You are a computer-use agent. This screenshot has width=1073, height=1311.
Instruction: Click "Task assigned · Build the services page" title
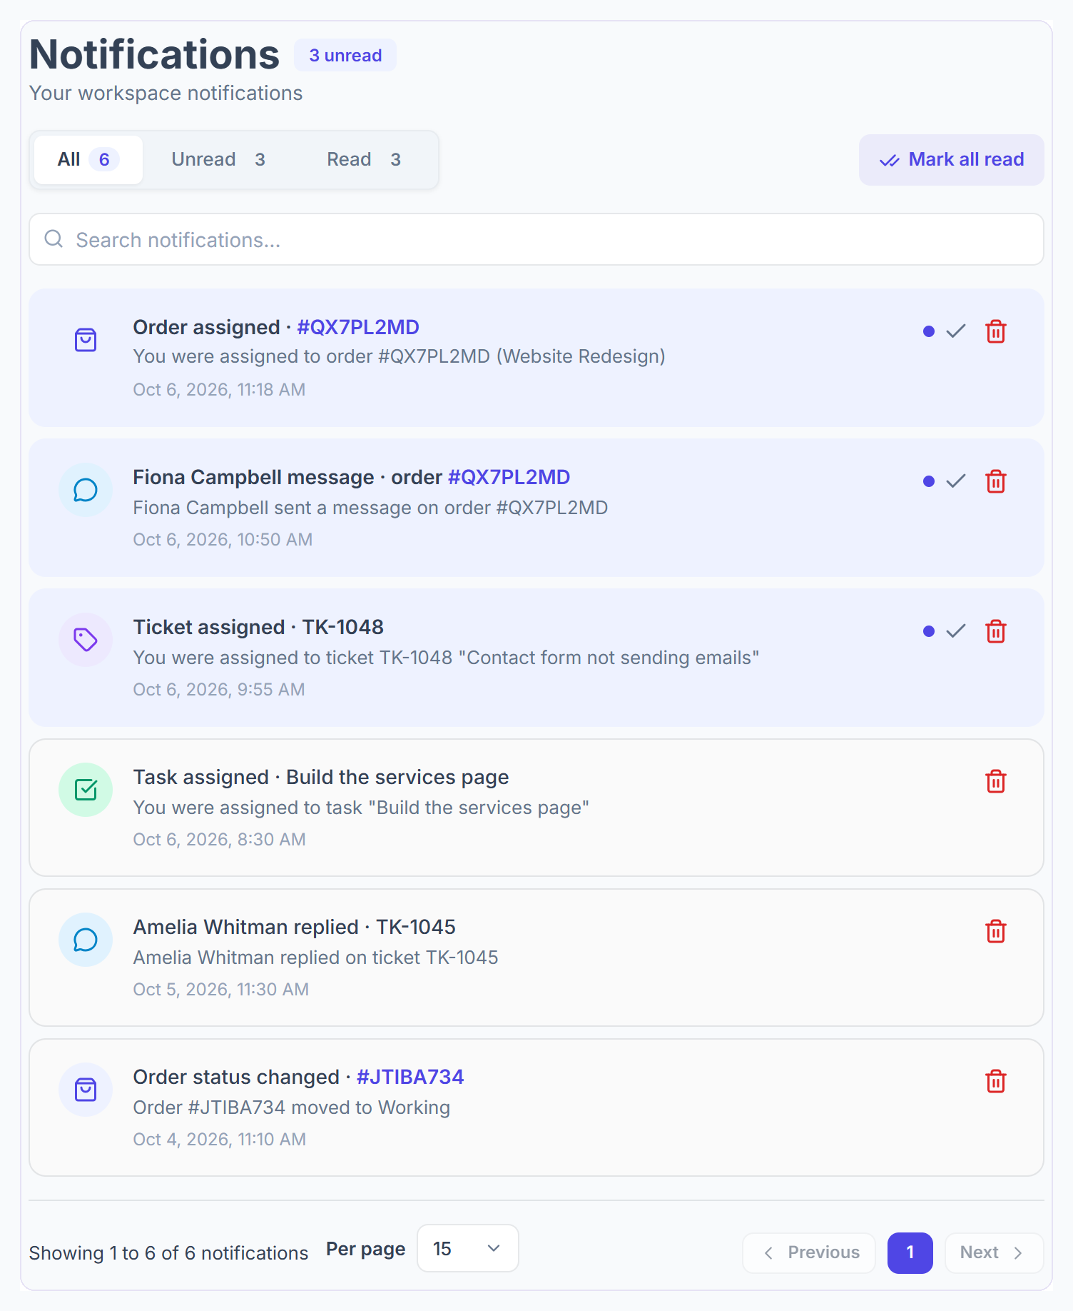(321, 777)
